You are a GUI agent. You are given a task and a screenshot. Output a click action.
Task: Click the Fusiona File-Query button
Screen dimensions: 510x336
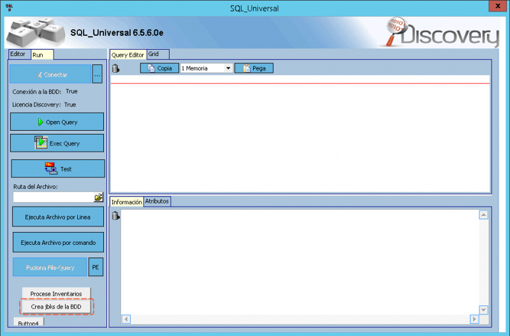point(50,267)
